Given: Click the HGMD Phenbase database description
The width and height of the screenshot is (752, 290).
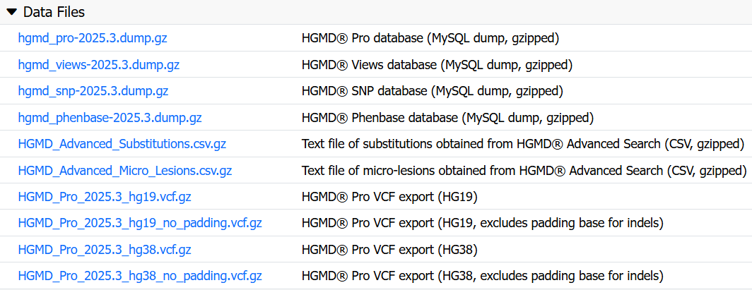Looking at the screenshot, I should click(x=447, y=117).
